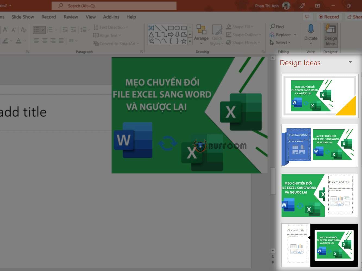The width and height of the screenshot is (362, 271).
Task: Choose design idea with blue title panel
Action: 319,146
